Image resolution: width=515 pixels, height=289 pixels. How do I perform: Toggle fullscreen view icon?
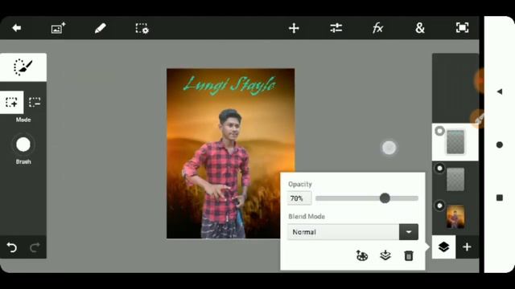(x=462, y=28)
